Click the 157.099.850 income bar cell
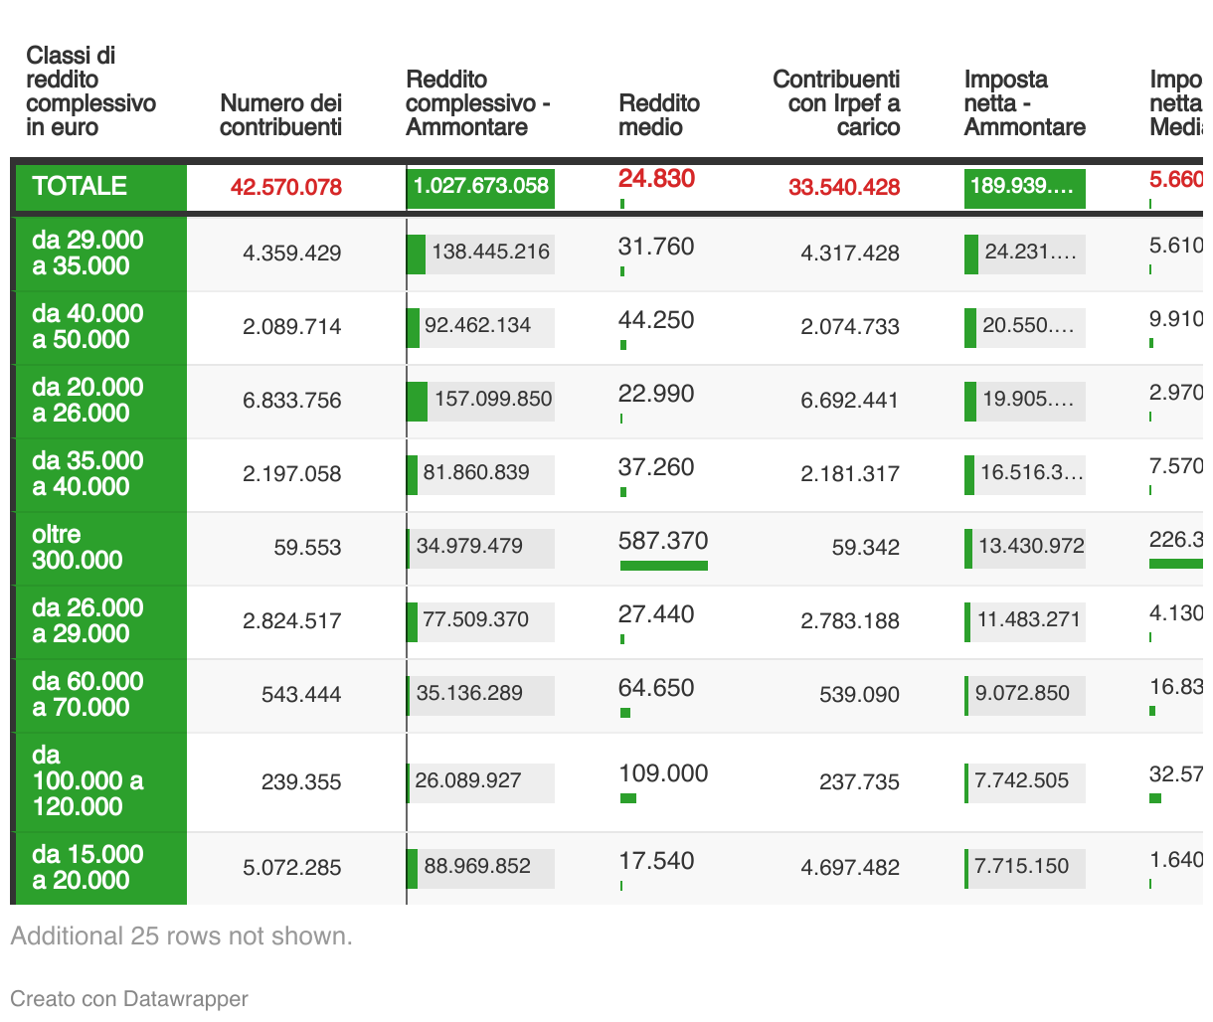1213x1022 pixels. pos(480,401)
